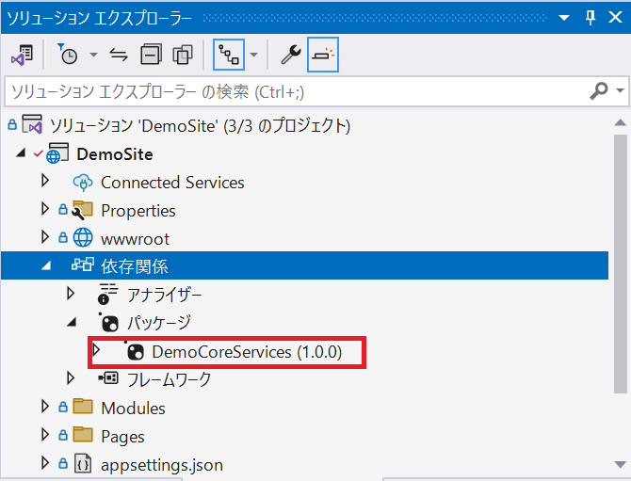
Task: Collapse All nodes toolbar button
Action: (x=151, y=55)
